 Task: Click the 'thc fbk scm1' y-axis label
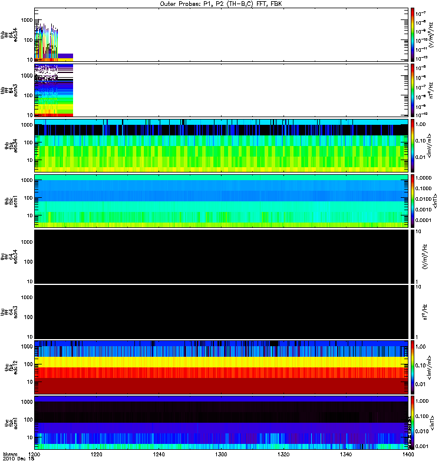point(11,423)
